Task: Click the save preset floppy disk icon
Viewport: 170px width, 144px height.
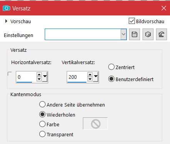Action: [135, 34]
